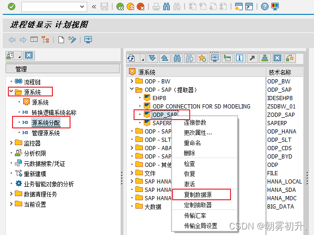The height and width of the screenshot is (235, 314).
Task: Select 流程链 in navigation tree
Action: (x=32, y=82)
